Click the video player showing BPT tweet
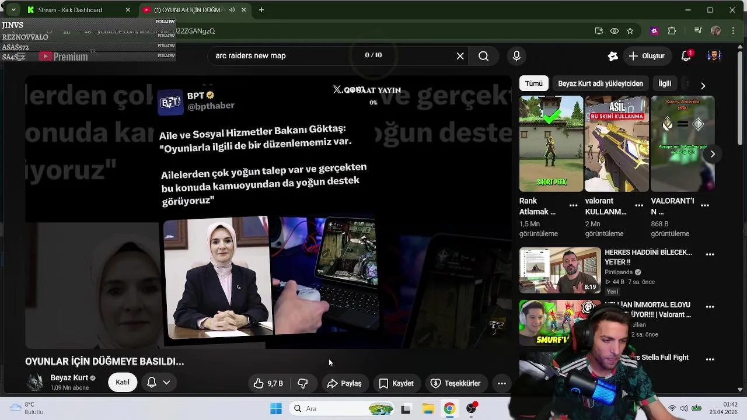The width and height of the screenshot is (747, 420). tap(268, 212)
